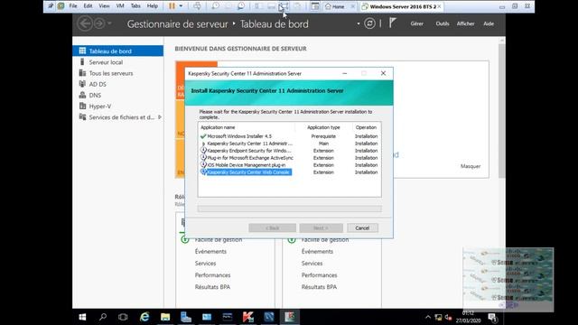Click Services in left role tile

coord(205,264)
